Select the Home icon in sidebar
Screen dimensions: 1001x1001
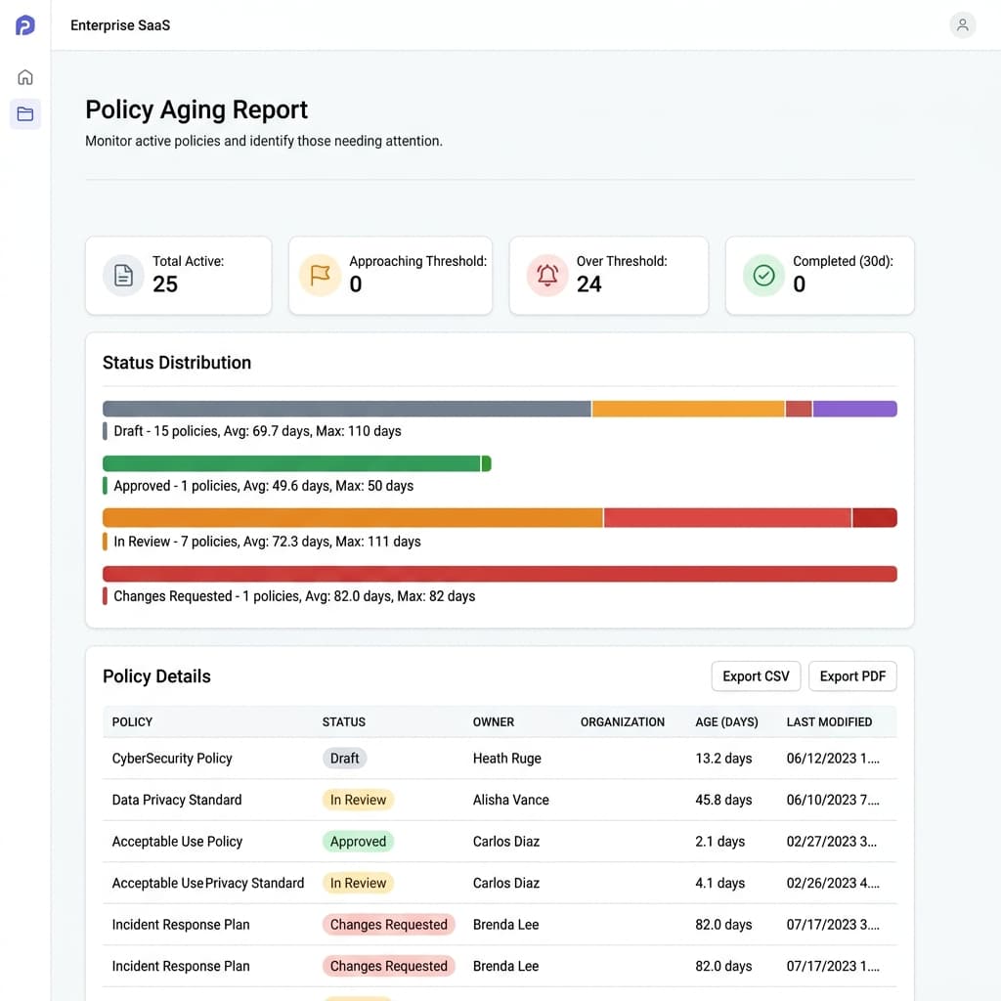[x=24, y=76]
